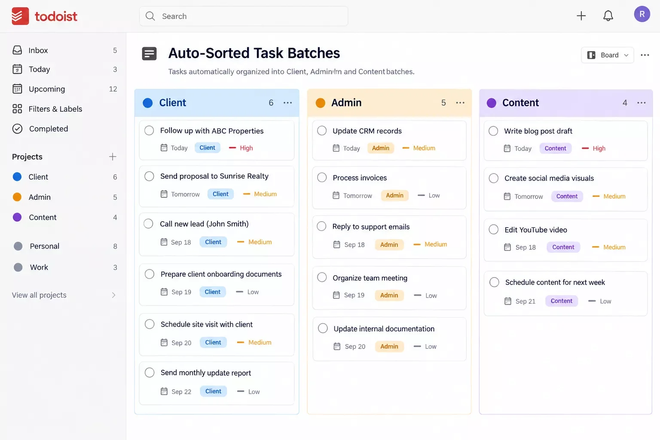Click date icon on Schedule content for next week
The image size is (660, 440).
(508, 301)
